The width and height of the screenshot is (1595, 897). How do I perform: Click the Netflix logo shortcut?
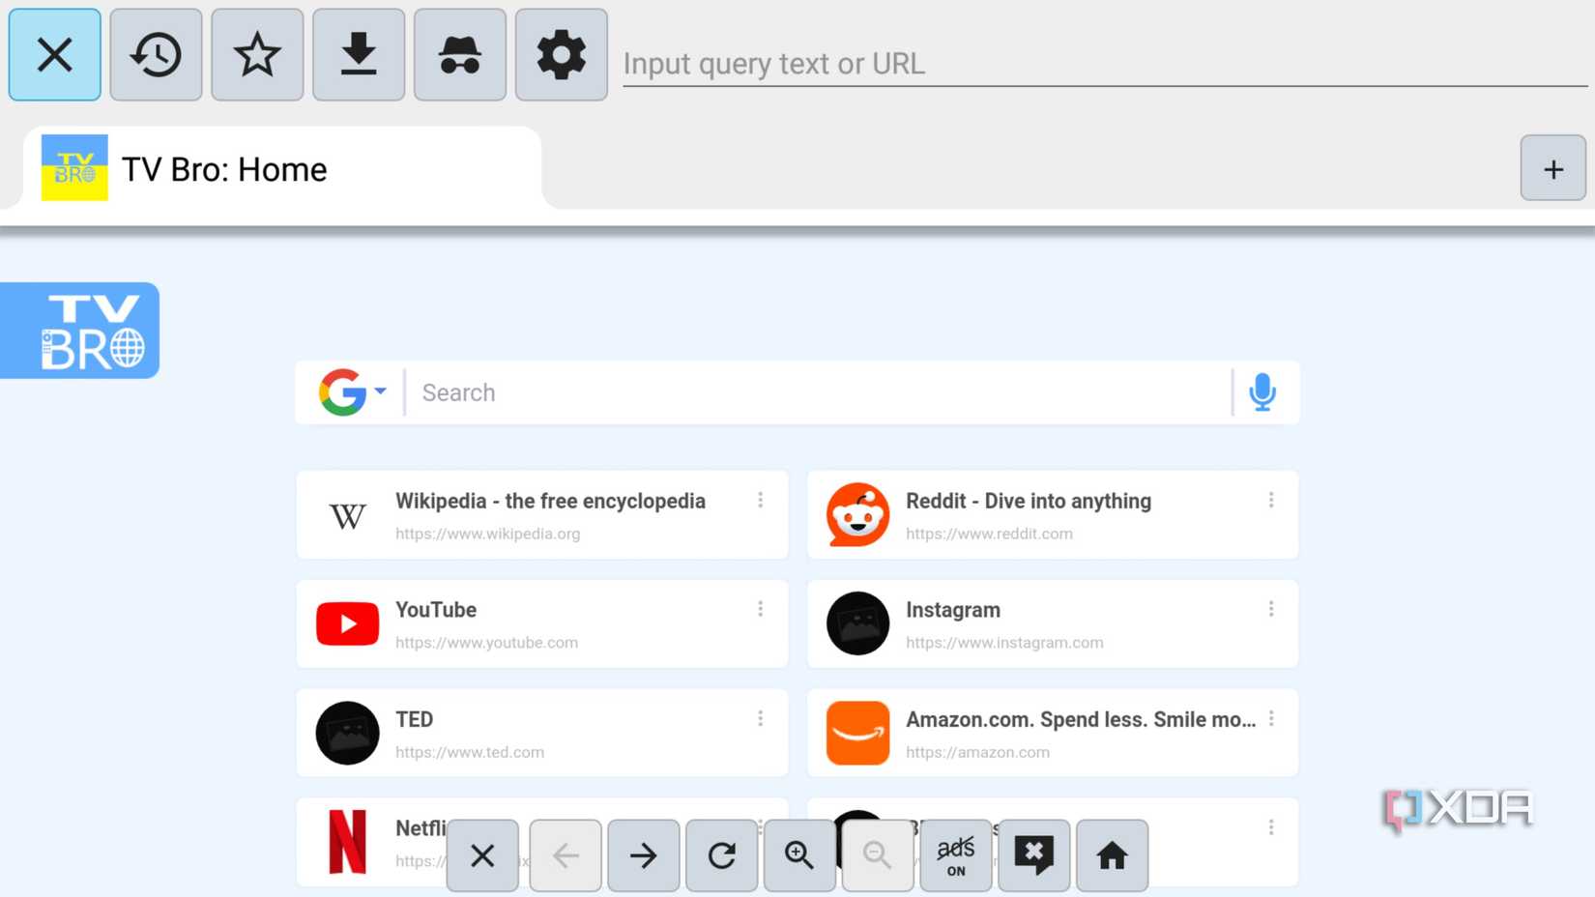pos(348,842)
